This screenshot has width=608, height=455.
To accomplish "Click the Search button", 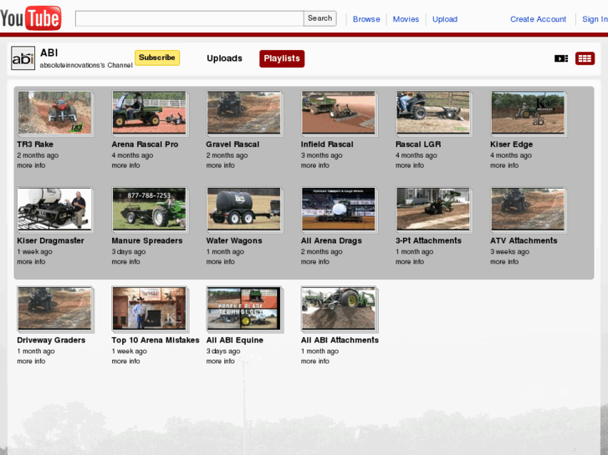I will [x=320, y=18].
